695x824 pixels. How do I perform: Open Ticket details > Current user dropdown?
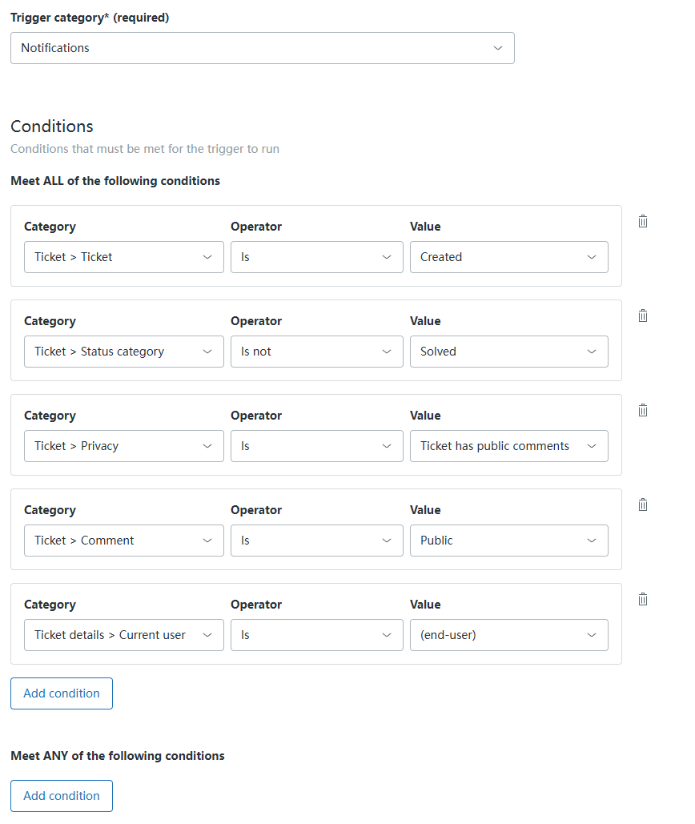coord(123,635)
